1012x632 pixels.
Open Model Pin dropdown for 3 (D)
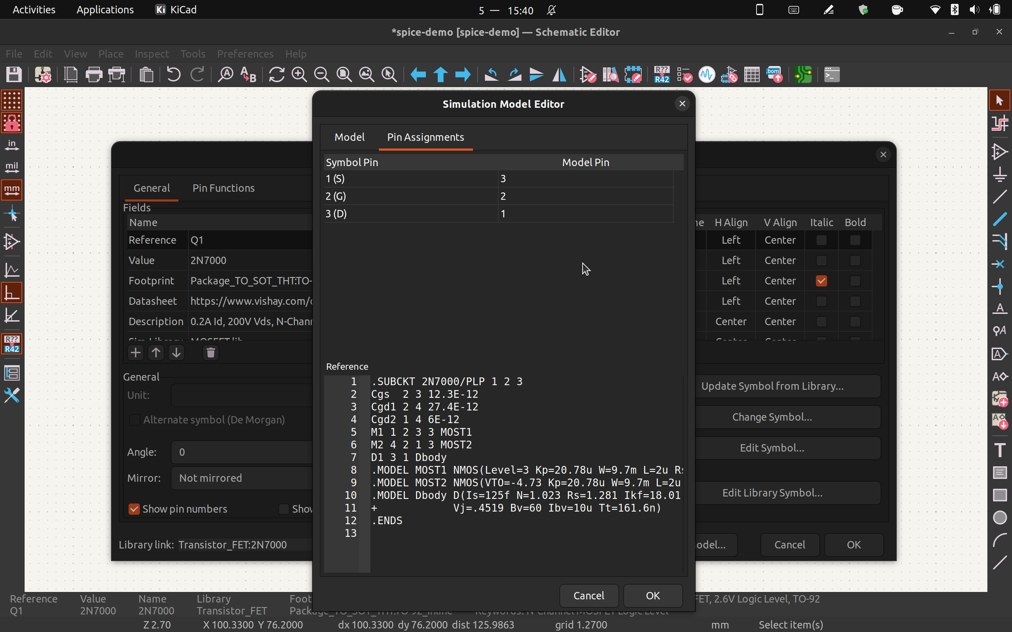585,214
